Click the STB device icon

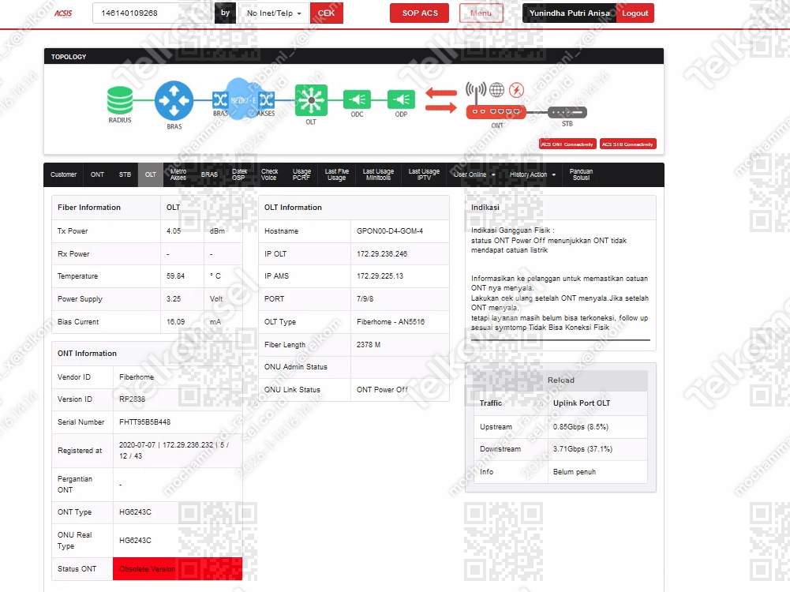click(x=567, y=112)
